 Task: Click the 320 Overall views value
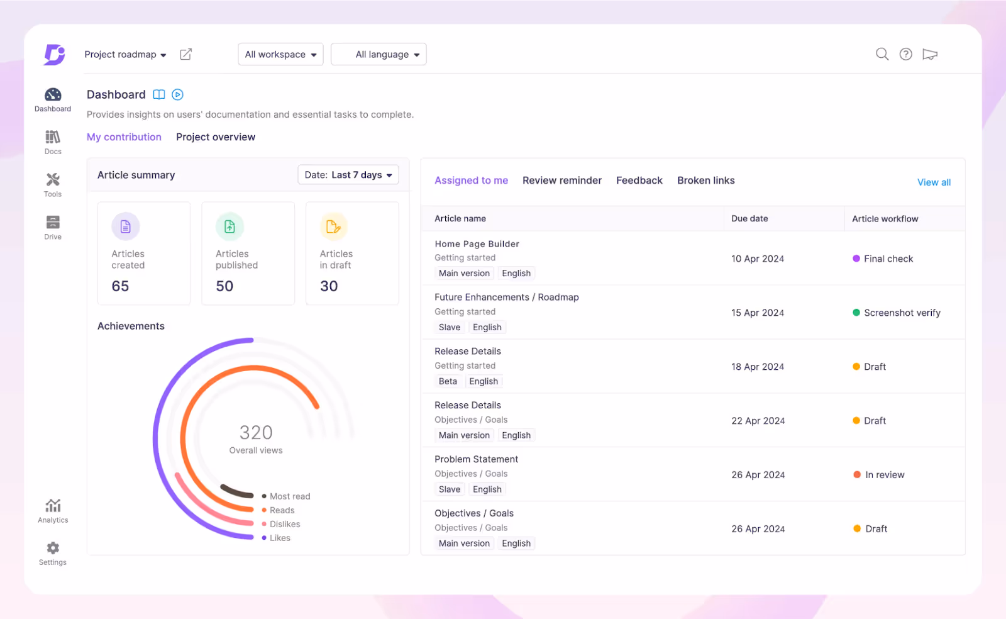pos(256,433)
